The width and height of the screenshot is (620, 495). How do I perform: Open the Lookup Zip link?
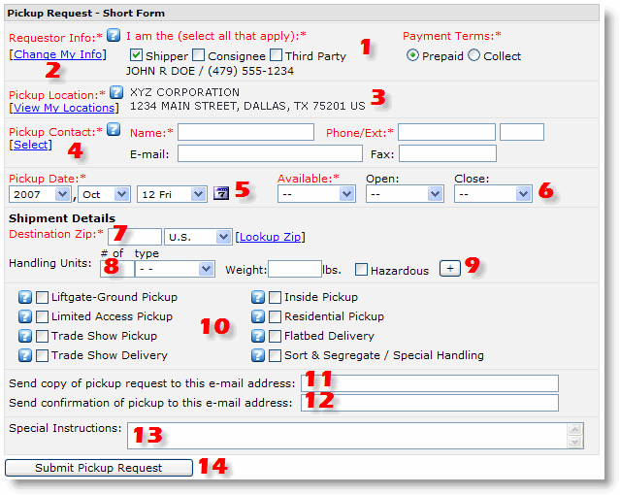click(x=270, y=237)
